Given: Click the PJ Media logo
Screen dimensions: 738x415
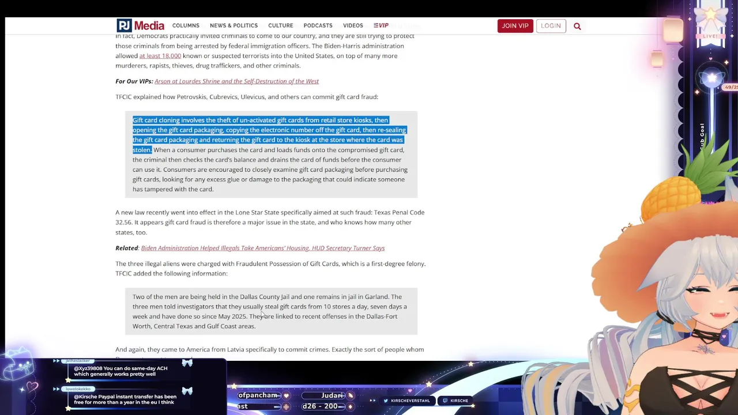Looking at the screenshot, I should pyautogui.click(x=141, y=25).
